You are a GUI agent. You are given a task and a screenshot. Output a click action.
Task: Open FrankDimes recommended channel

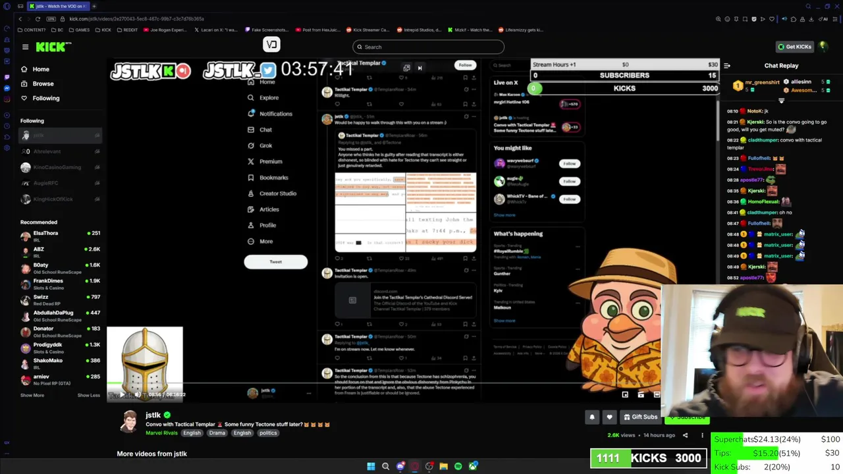click(61, 284)
